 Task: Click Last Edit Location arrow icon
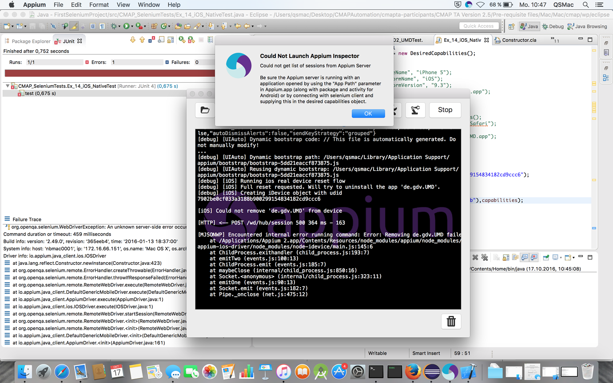tap(237, 26)
